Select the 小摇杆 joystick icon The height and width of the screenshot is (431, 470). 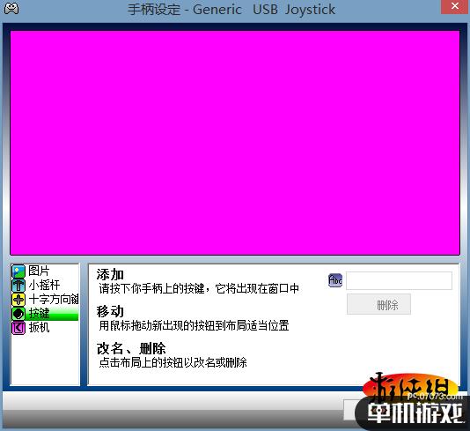(18, 286)
